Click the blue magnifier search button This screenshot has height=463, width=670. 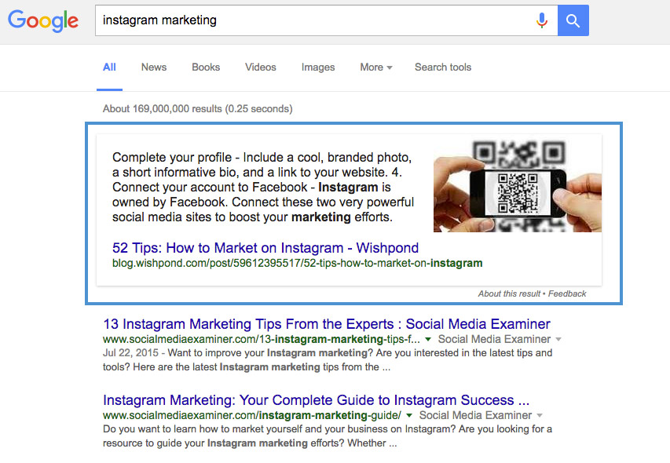(573, 20)
